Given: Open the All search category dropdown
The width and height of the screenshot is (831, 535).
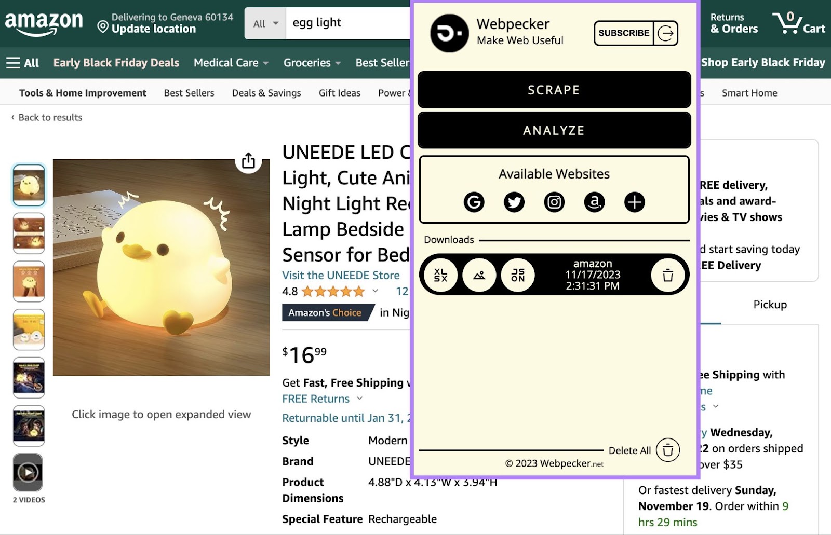Looking at the screenshot, I should click(x=265, y=23).
